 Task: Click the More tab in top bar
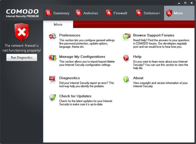click(x=179, y=13)
